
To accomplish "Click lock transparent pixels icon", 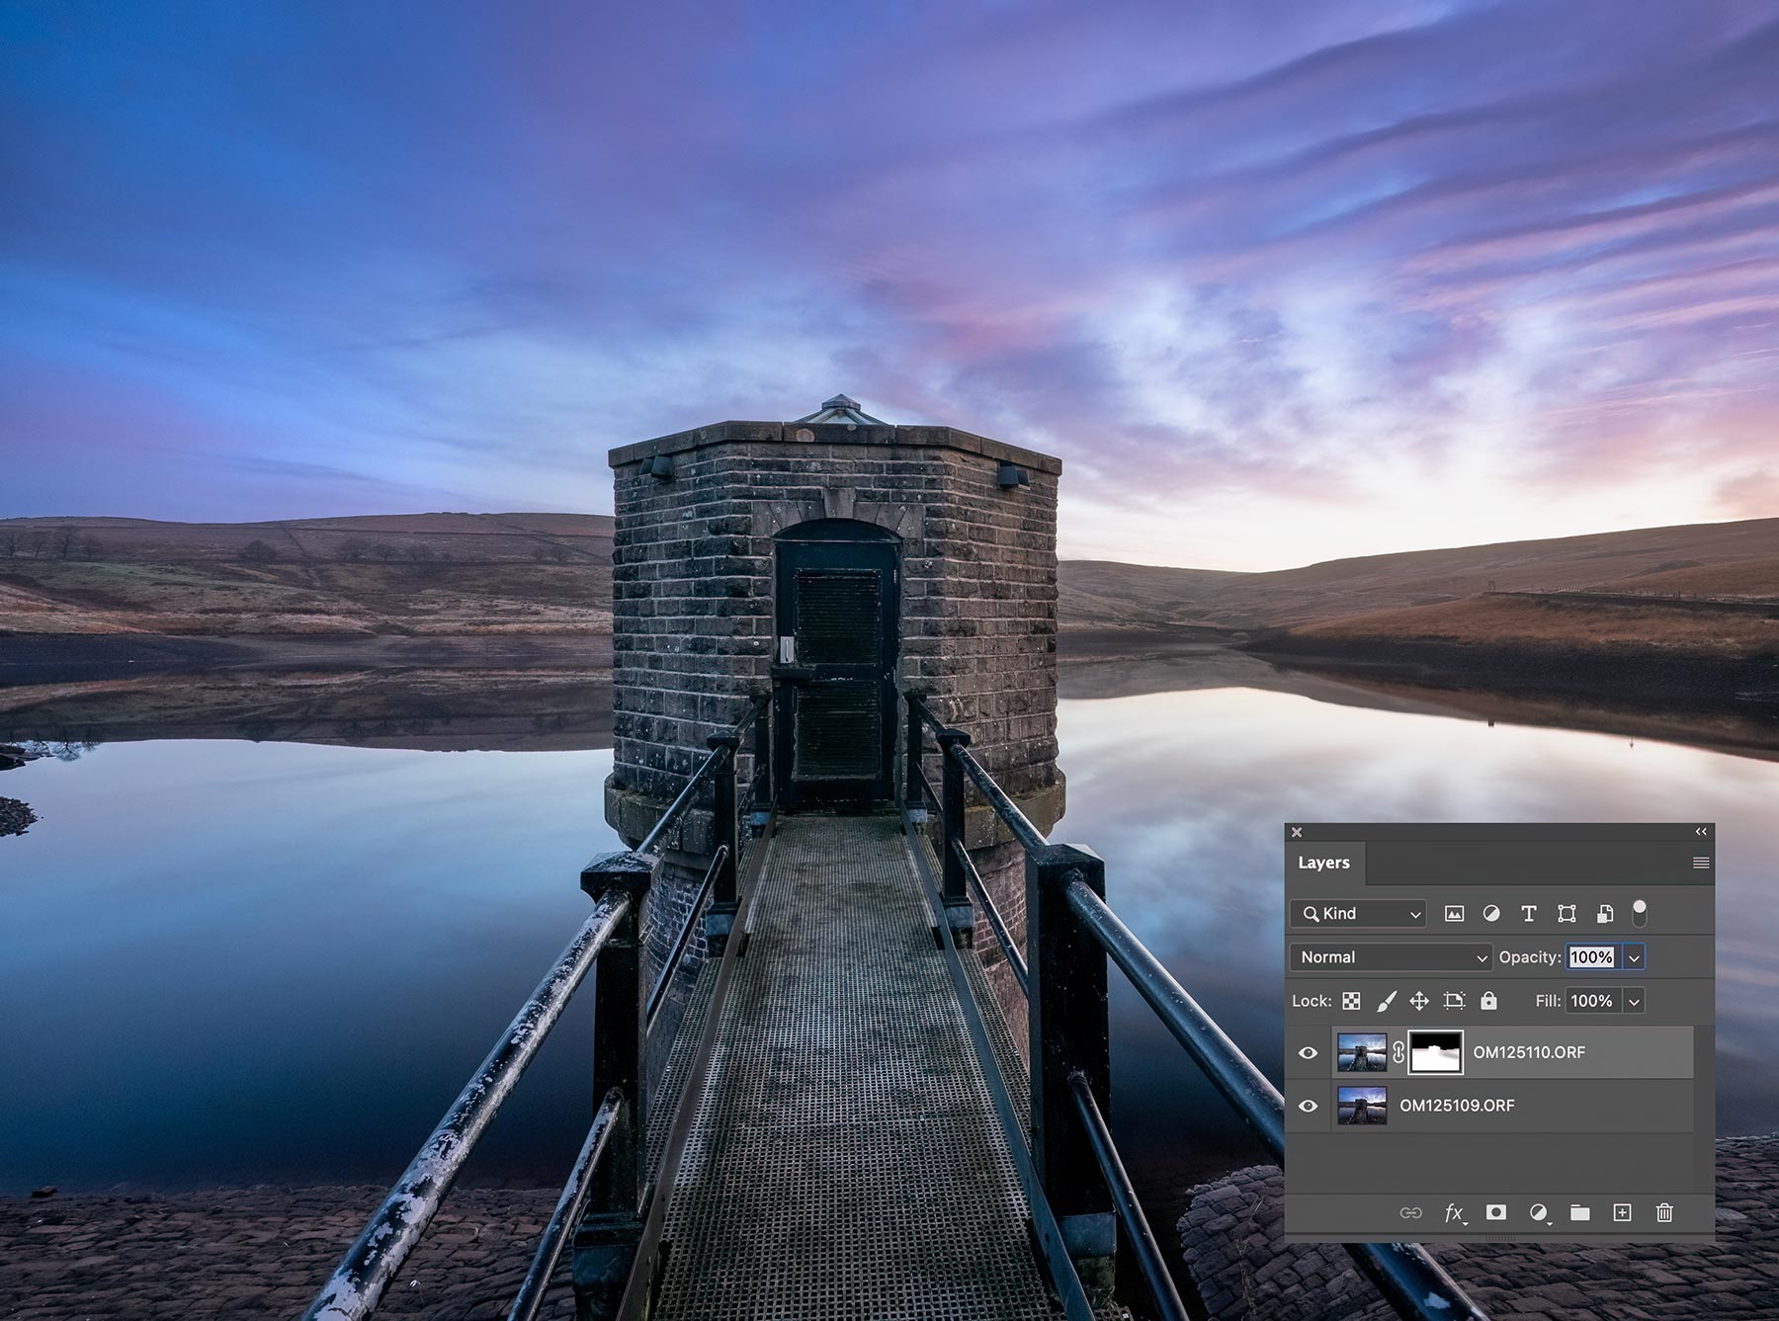I will click(x=1351, y=1001).
